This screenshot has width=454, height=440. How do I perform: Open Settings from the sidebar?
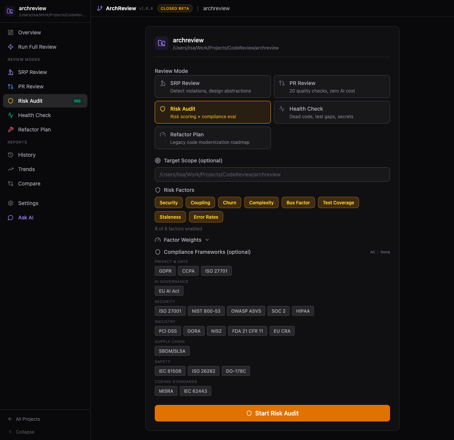click(28, 203)
